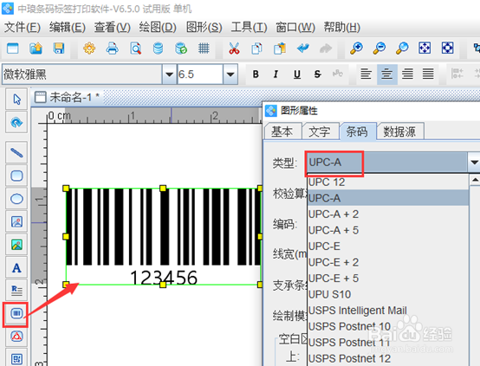Open the 编辑(E) menu

coord(68,28)
